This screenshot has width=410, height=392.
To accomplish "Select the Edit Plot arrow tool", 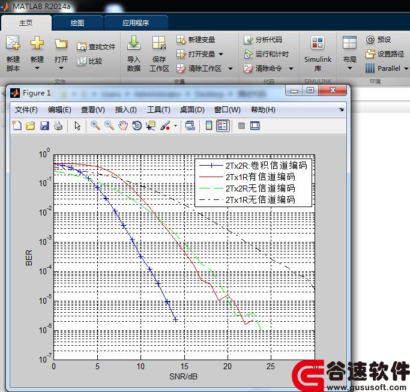I will pos(77,126).
